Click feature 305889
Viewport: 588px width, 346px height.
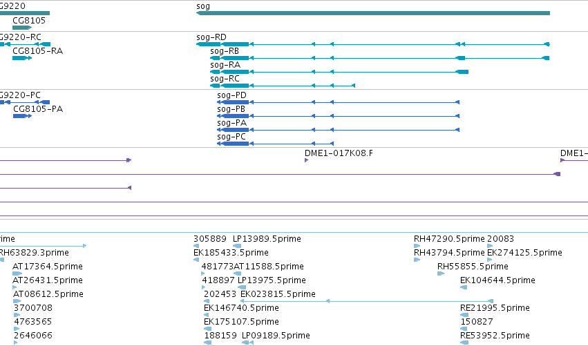click(196, 246)
